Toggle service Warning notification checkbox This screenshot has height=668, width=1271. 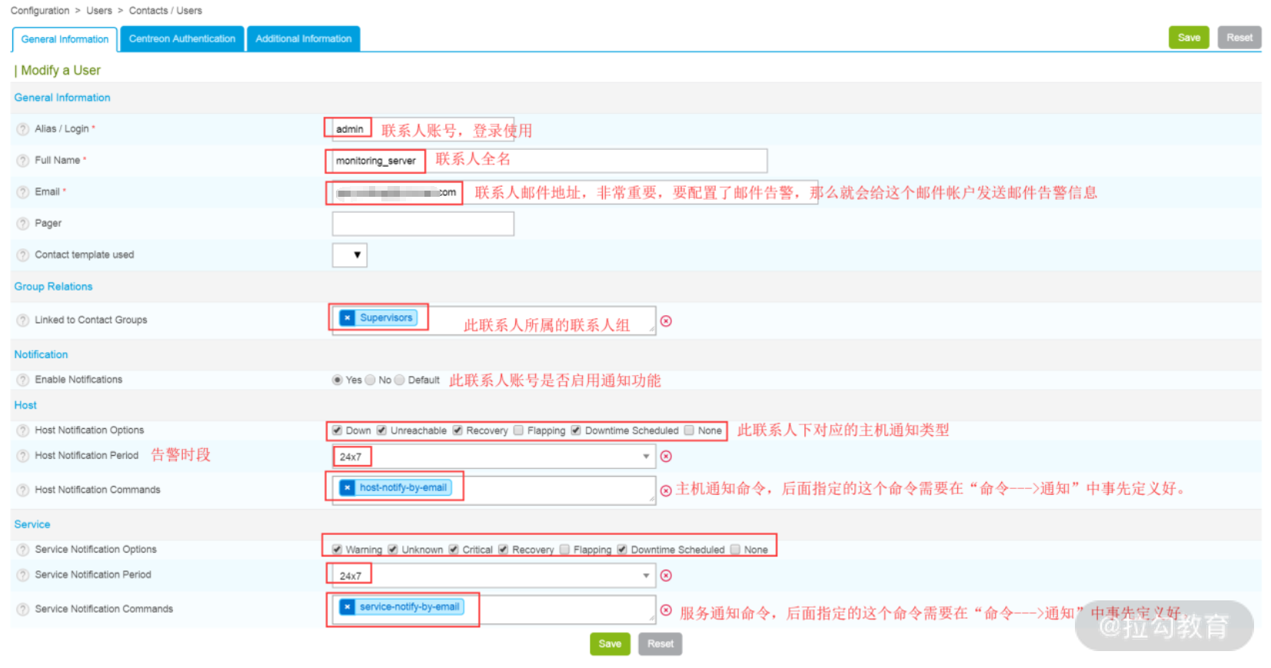[337, 550]
